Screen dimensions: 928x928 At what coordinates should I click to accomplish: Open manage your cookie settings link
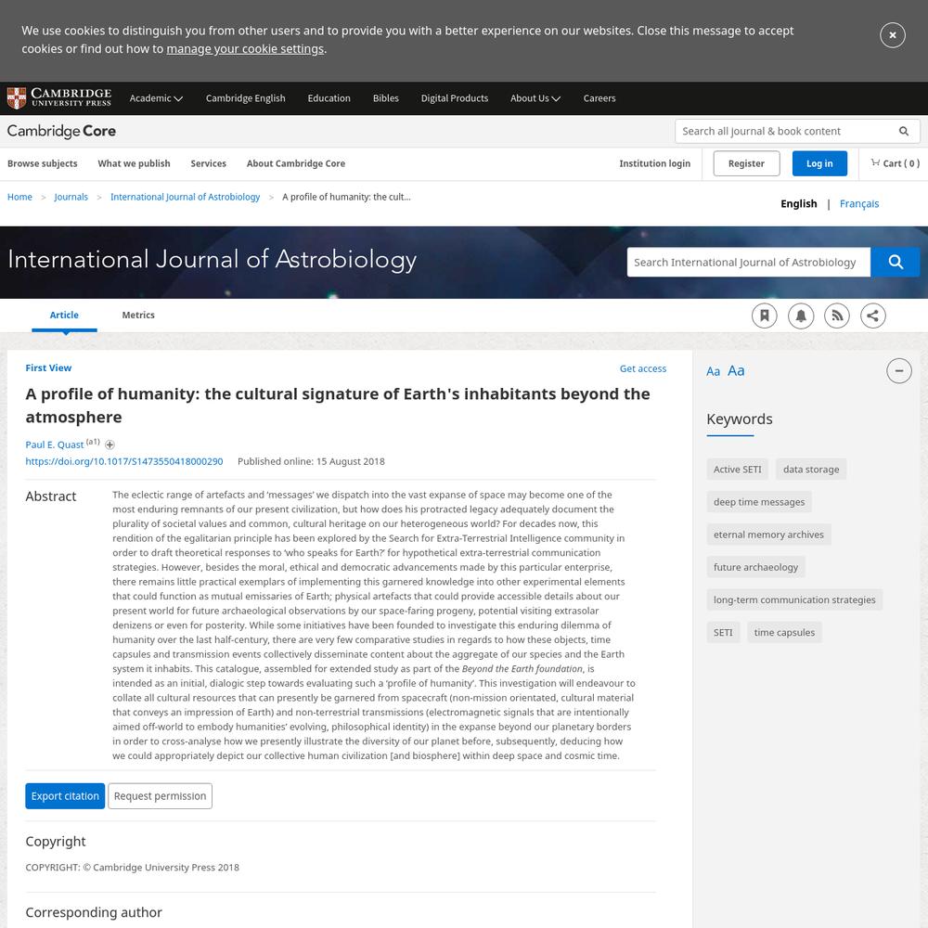(x=245, y=49)
